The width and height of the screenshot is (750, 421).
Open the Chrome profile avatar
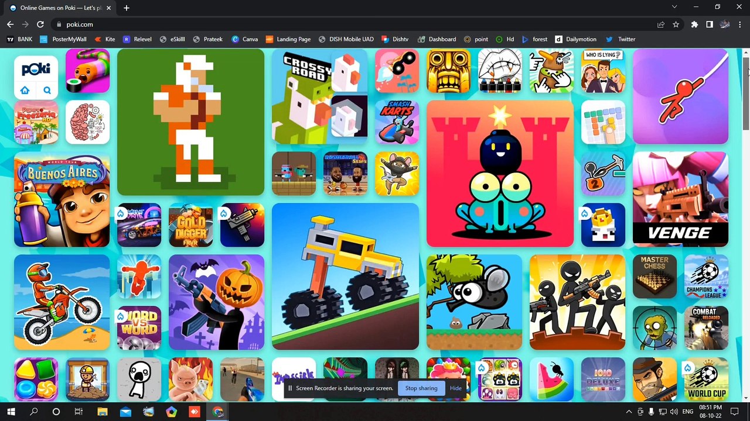point(725,25)
